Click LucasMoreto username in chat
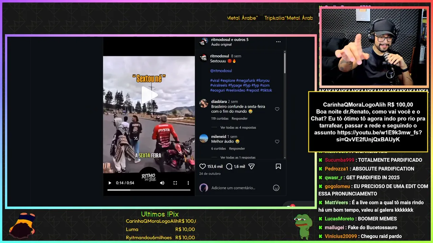Viewport: 433px width, 243px height. (339, 219)
